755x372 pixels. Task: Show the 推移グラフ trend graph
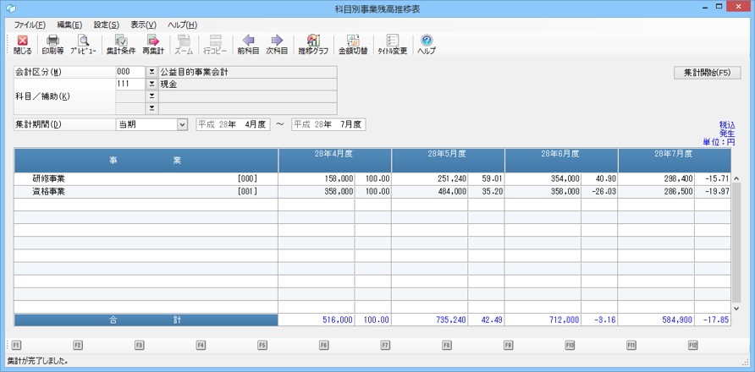click(x=313, y=45)
